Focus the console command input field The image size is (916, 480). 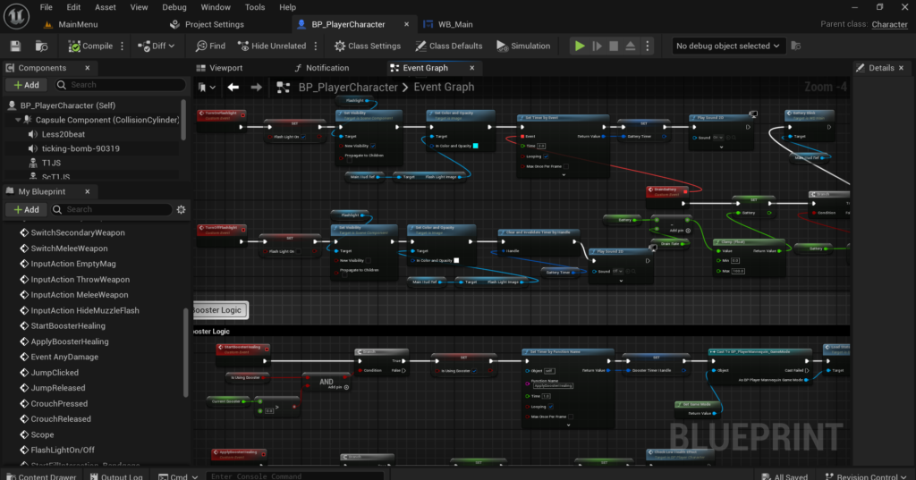pyautogui.click(x=294, y=476)
